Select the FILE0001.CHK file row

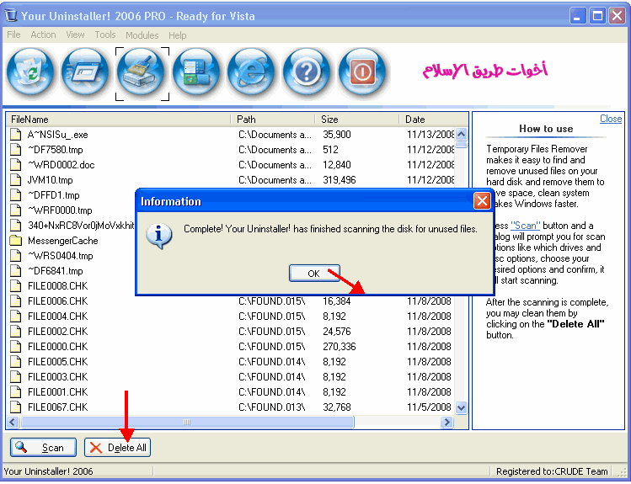[231, 392]
